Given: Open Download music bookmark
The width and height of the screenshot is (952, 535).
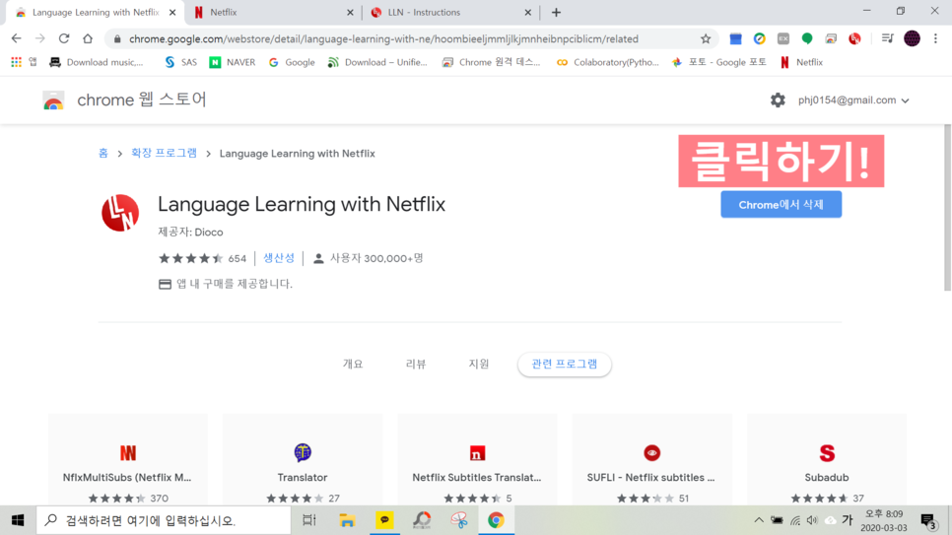Looking at the screenshot, I should click(97, 62).
